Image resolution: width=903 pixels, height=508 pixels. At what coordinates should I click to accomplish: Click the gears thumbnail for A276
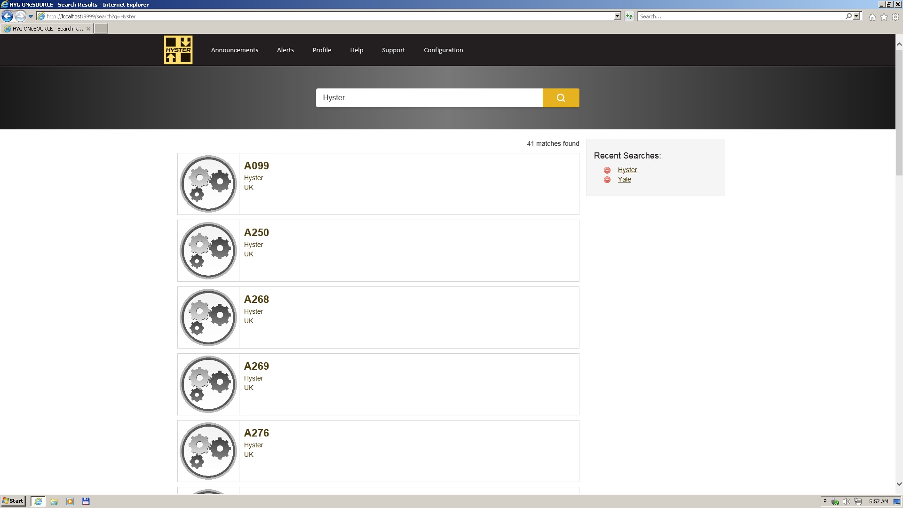point(208,451)
